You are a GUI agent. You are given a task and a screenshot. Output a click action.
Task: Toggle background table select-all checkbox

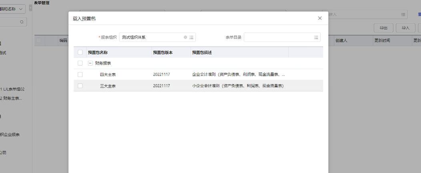39,40
